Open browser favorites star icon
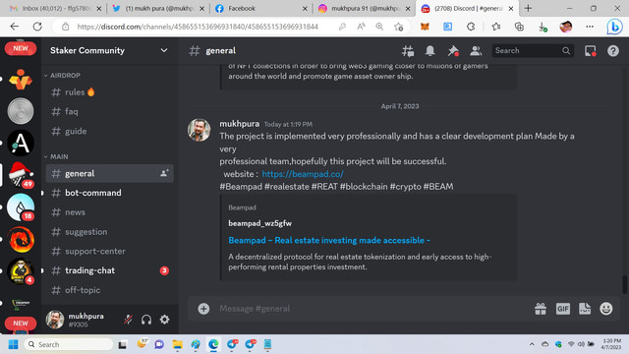 coord(496,27)
